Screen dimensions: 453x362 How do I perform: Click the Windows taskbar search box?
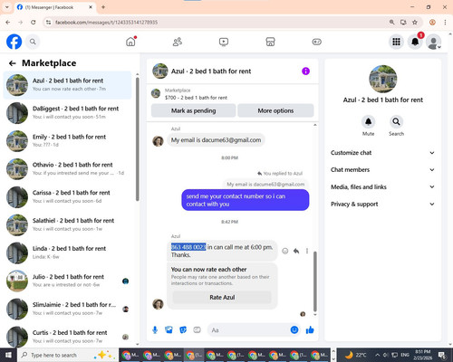(68, 355)
